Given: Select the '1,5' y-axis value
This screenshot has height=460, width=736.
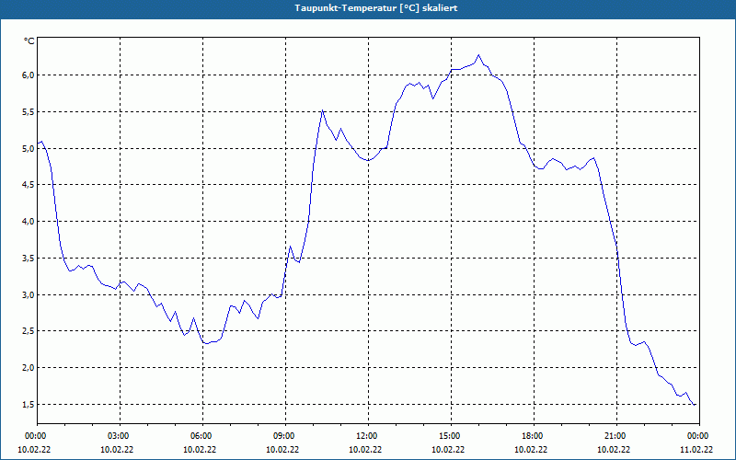Looking at the screenshot, I should (x=29, y=404).
